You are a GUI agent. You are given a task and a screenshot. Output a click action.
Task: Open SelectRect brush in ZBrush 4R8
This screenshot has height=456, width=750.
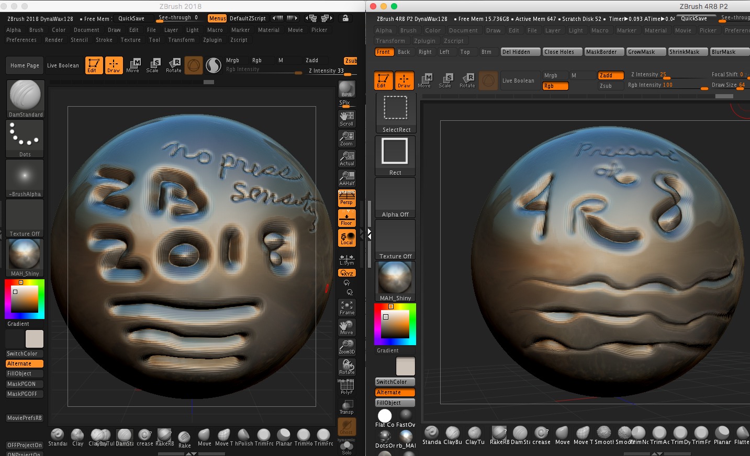coord(396,113)
